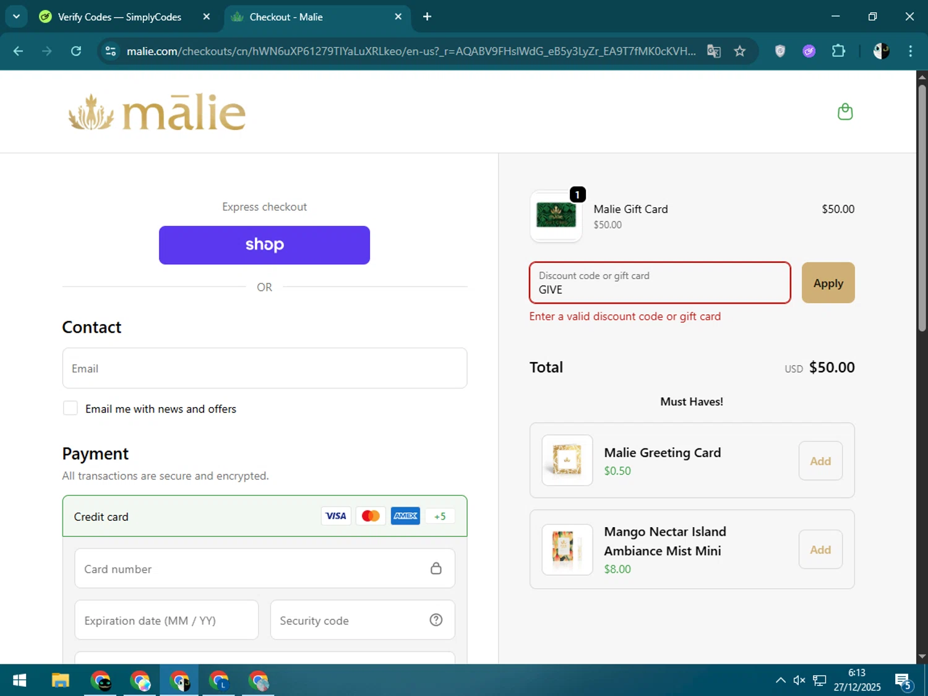
Task: Click the card number lock icon
Action: click(436, 569)
